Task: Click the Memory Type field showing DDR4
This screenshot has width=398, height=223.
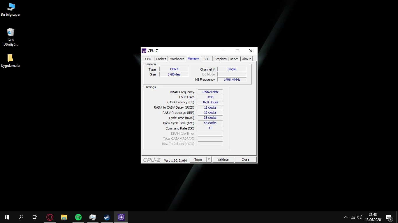Action: (174, 69)
